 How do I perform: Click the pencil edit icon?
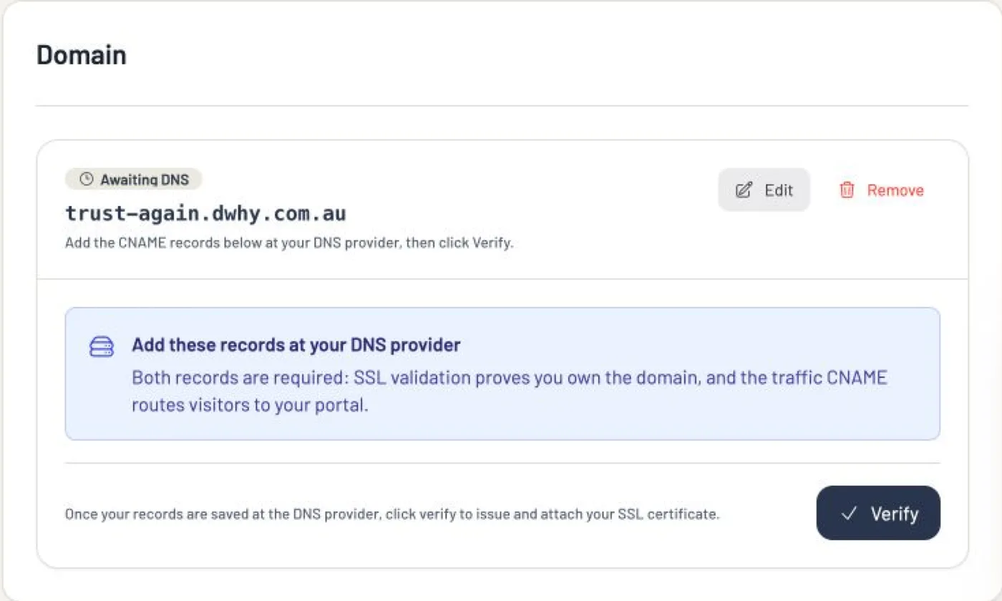[744, 190]
